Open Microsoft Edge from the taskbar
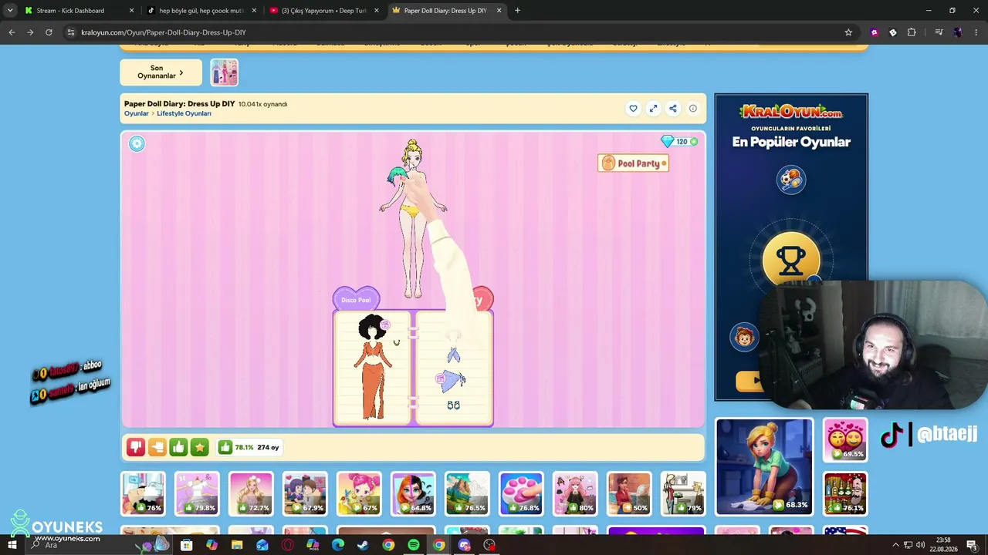Image resolution: width=988 pixels, height=555 pixels. pos(338,545)
